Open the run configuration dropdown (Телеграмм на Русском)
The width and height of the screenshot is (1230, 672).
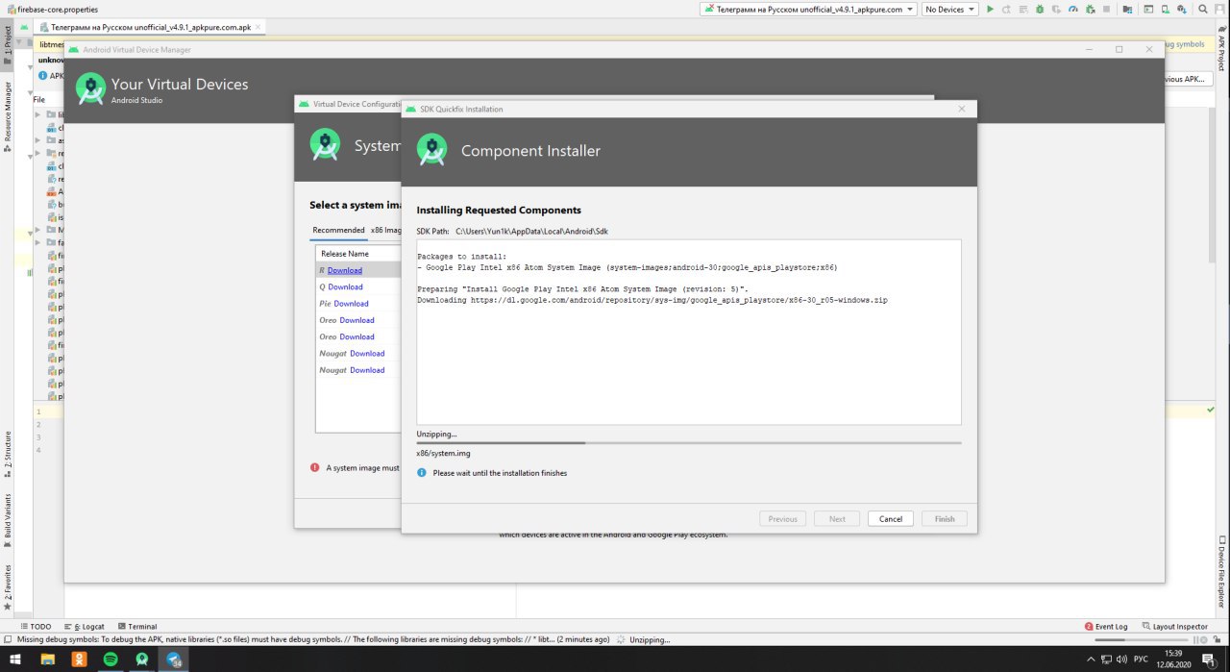(x=809, y=9)
